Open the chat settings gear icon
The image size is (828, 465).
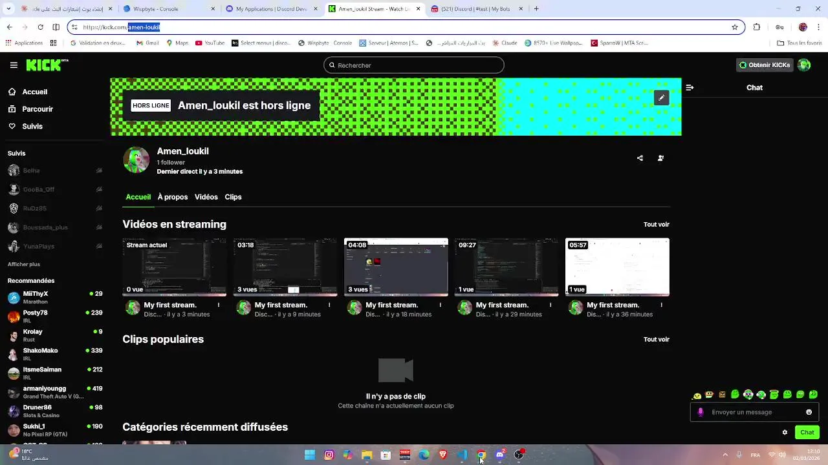[785, 432]
